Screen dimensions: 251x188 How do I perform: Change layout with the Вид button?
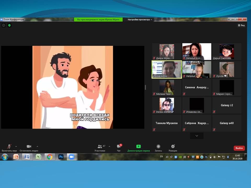pyautogui.click(x=241, y=25)
